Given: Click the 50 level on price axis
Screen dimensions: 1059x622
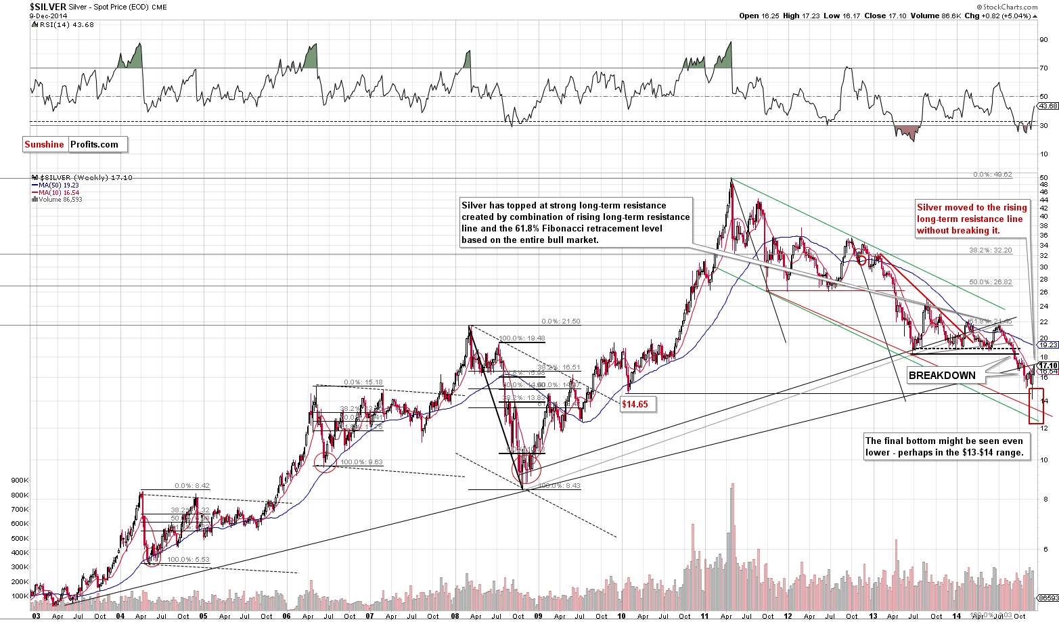Looking at the screenshot, I should (x=1043, y=178).
